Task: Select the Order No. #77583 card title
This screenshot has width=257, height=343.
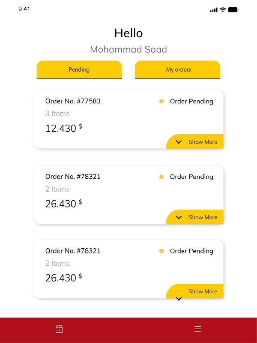Action: tap(73, 101)
